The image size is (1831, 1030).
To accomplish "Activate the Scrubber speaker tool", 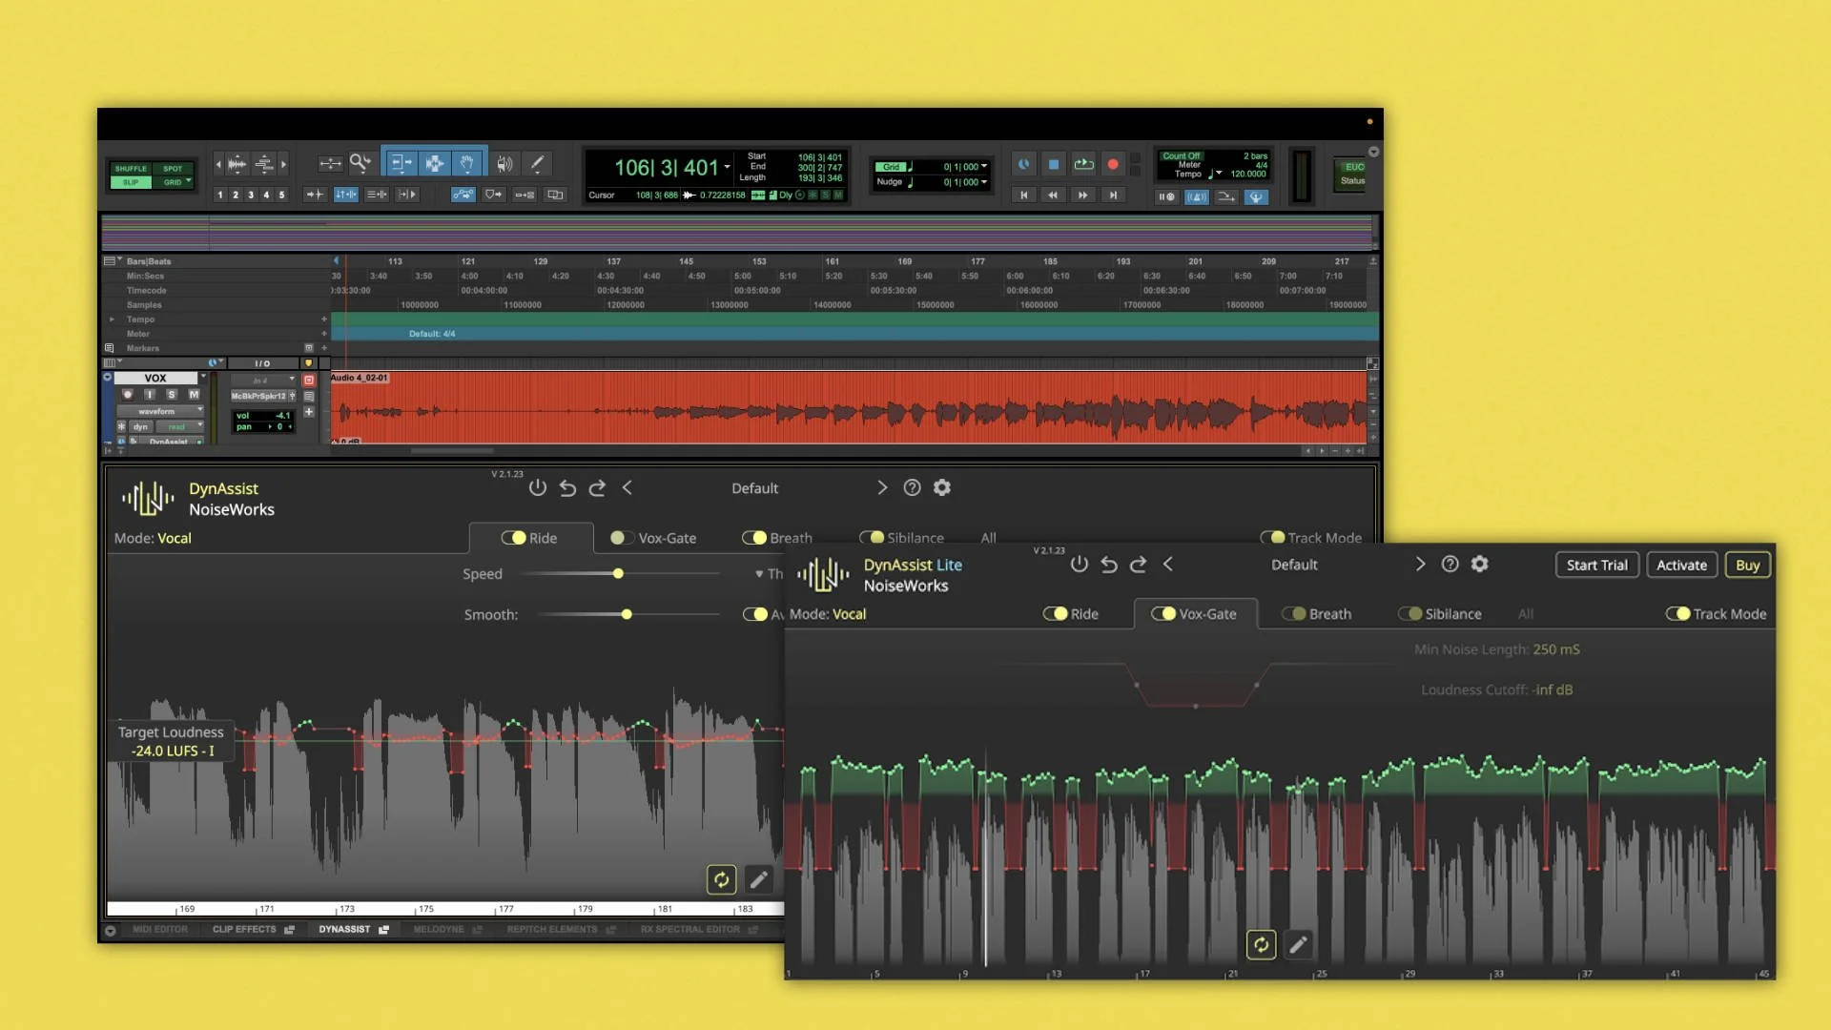I will pyautogui.click(x=504, y=164).
